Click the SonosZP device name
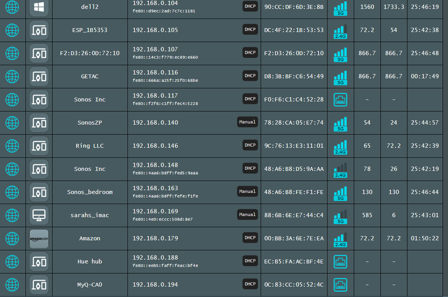The height and width of the screenshot is (297, 448). pos(90,123)
